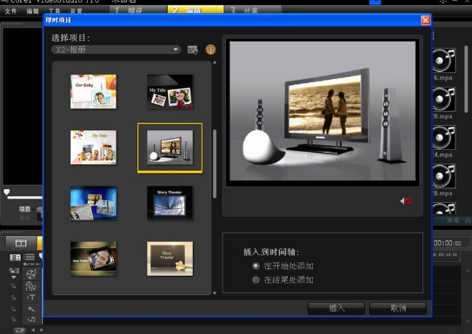Select the voice track microphone icon
The width and height of the screenshot is (472, 334).
pos(30,309)
